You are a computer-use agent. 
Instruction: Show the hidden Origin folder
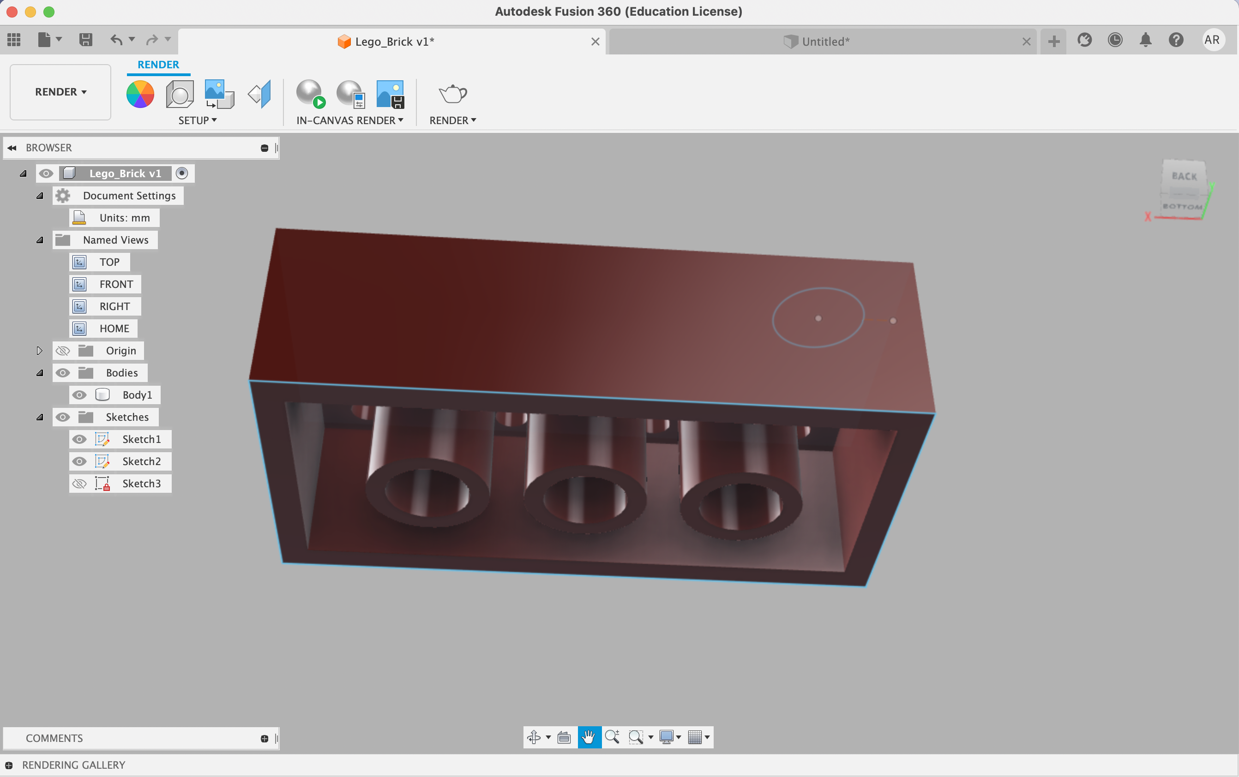[63, 351]
